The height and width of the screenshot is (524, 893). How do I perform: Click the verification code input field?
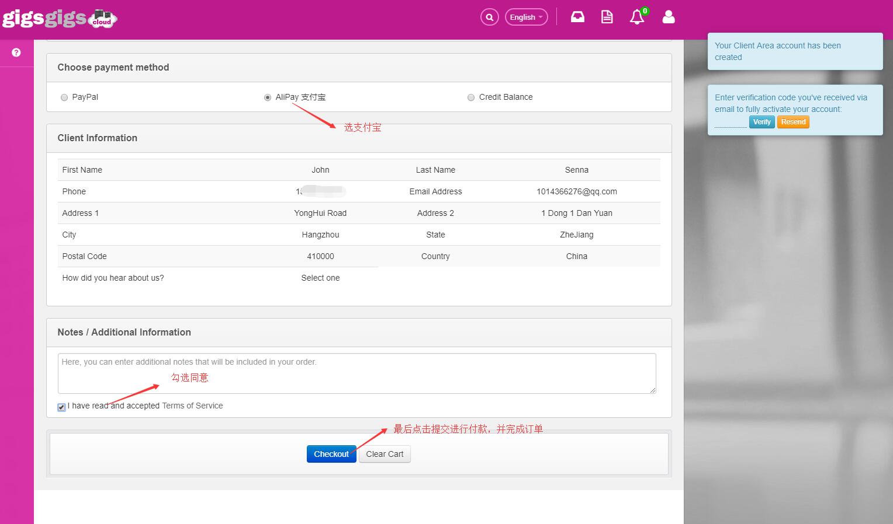731,123
